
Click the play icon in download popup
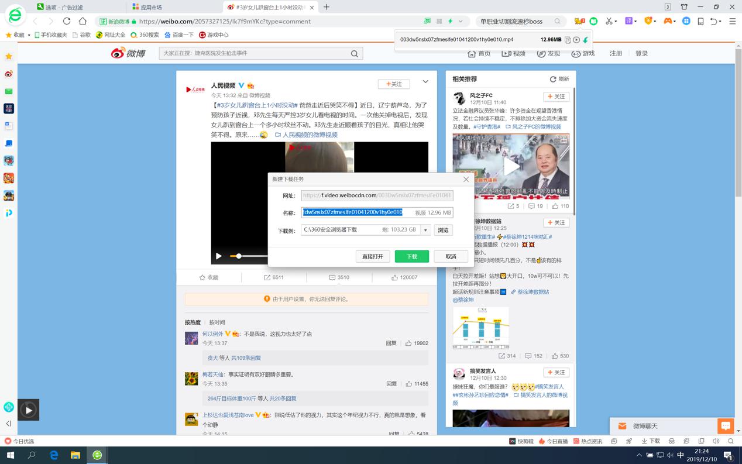click(x=576, y=40)
